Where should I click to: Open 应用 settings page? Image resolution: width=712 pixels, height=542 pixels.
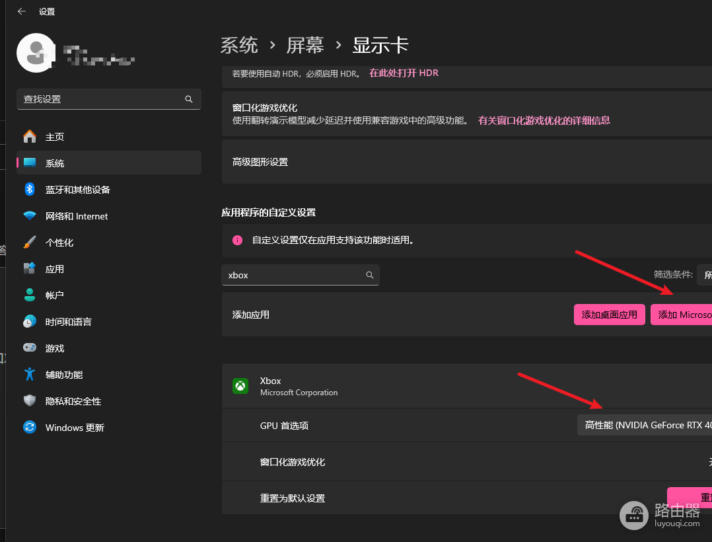click(x=109, y=268)
